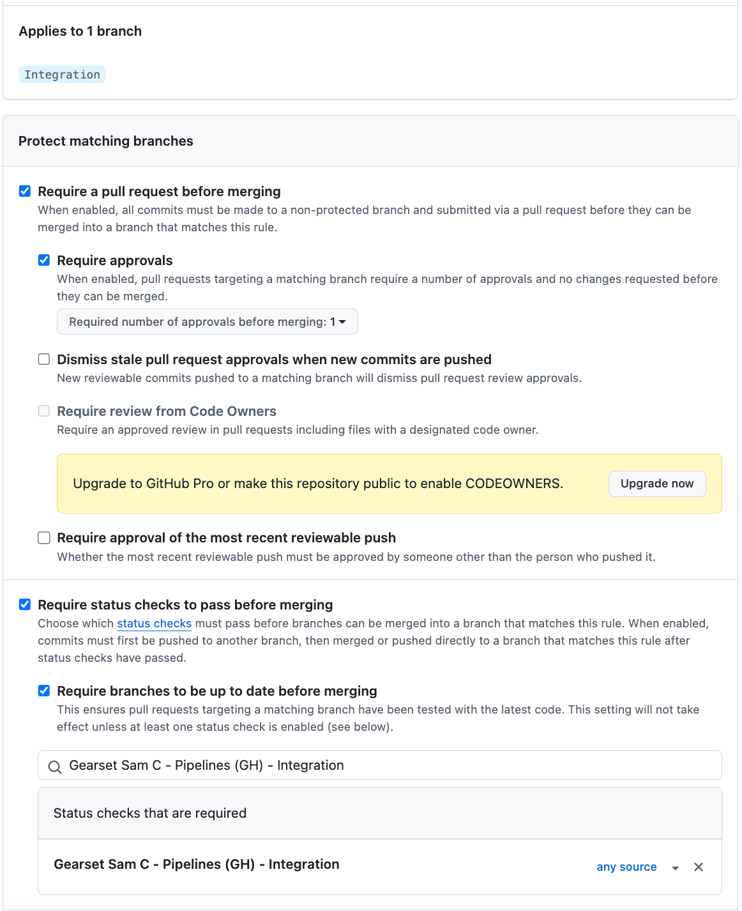Click the Upgrade now button
This screenshot has width=742, height=911.
pyautogui.click(x=657, y=484)
